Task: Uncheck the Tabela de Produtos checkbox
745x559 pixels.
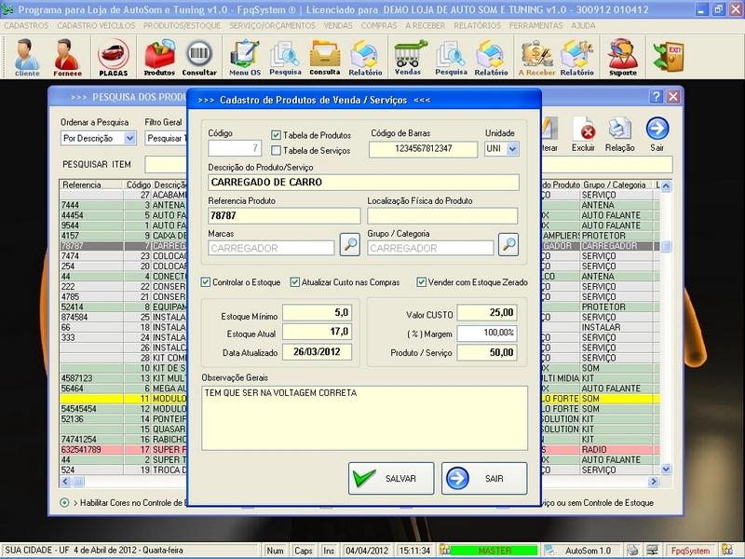Action: pyautogui.click(x=276, y=135)
